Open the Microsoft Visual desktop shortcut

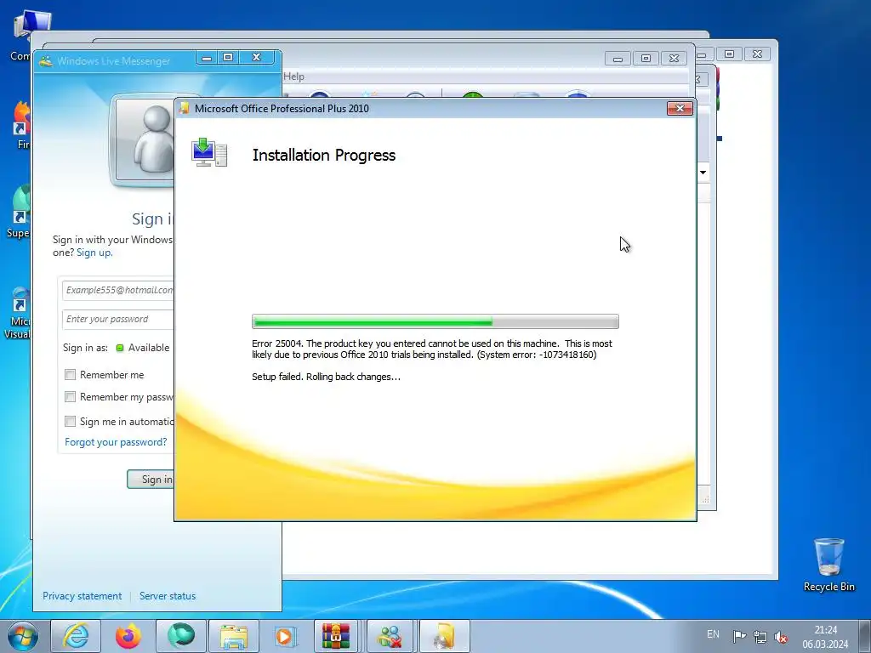pos(17,313)
